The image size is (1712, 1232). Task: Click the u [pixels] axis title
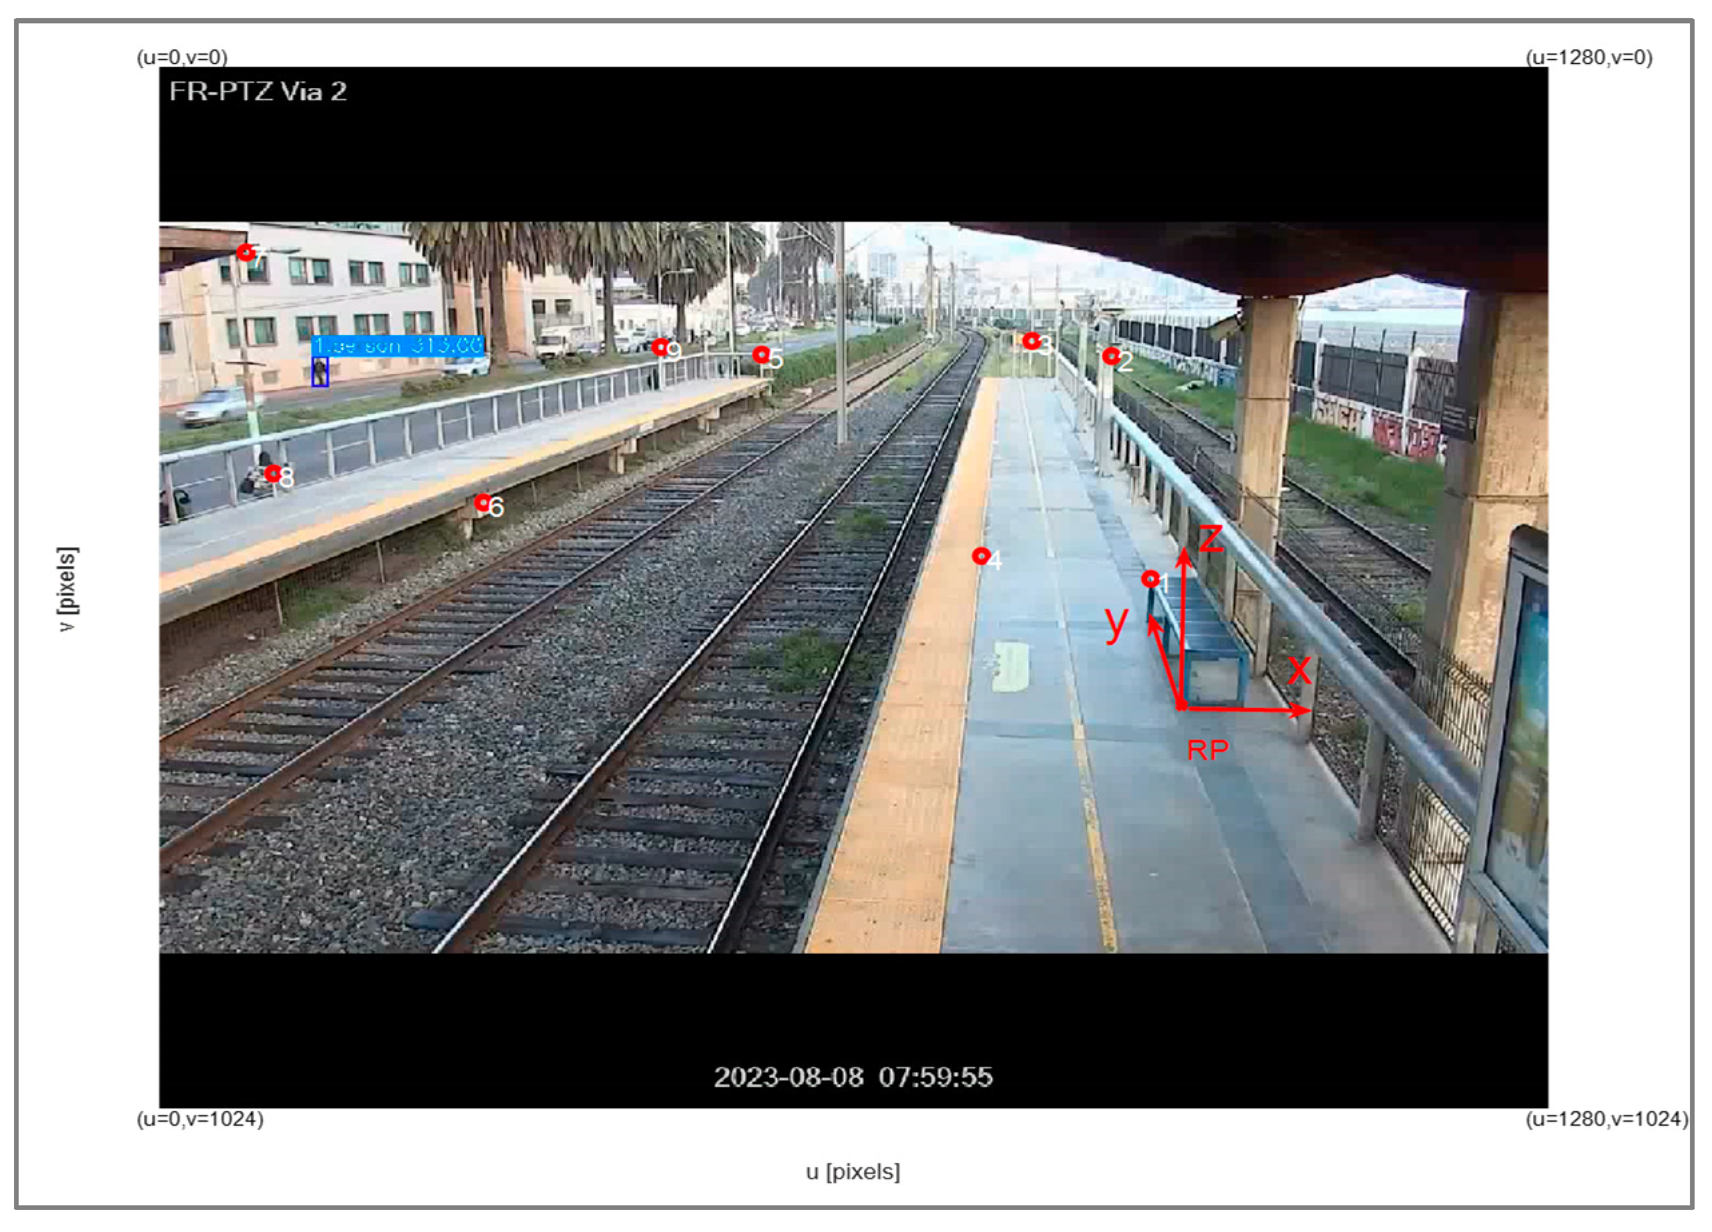(853, 1172)
